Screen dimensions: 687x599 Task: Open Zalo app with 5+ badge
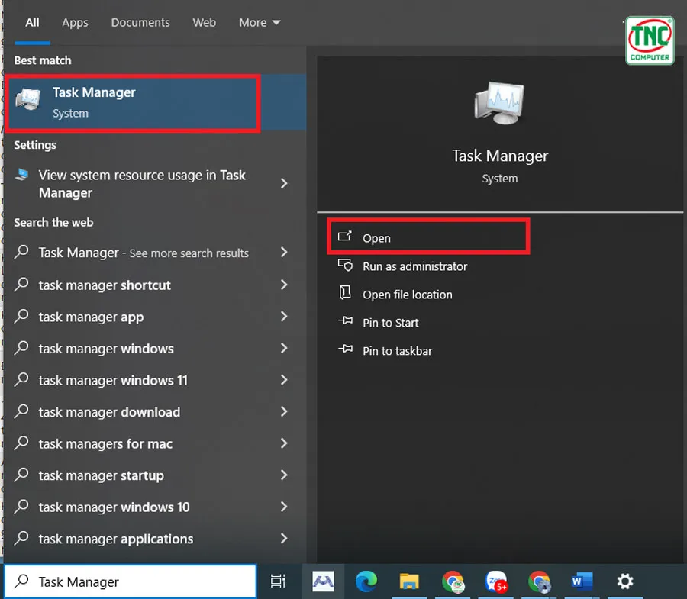tap(496, 581)
